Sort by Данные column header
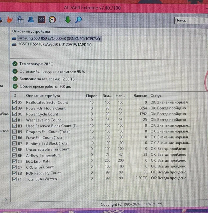The width and height of the screenshot is (208, 213). tap(140, 96)
